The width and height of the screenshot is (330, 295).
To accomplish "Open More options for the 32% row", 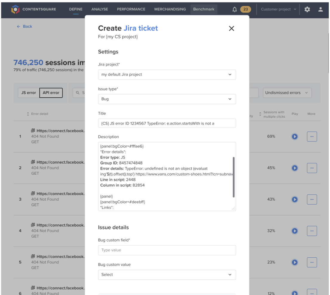I will (312, 231).
